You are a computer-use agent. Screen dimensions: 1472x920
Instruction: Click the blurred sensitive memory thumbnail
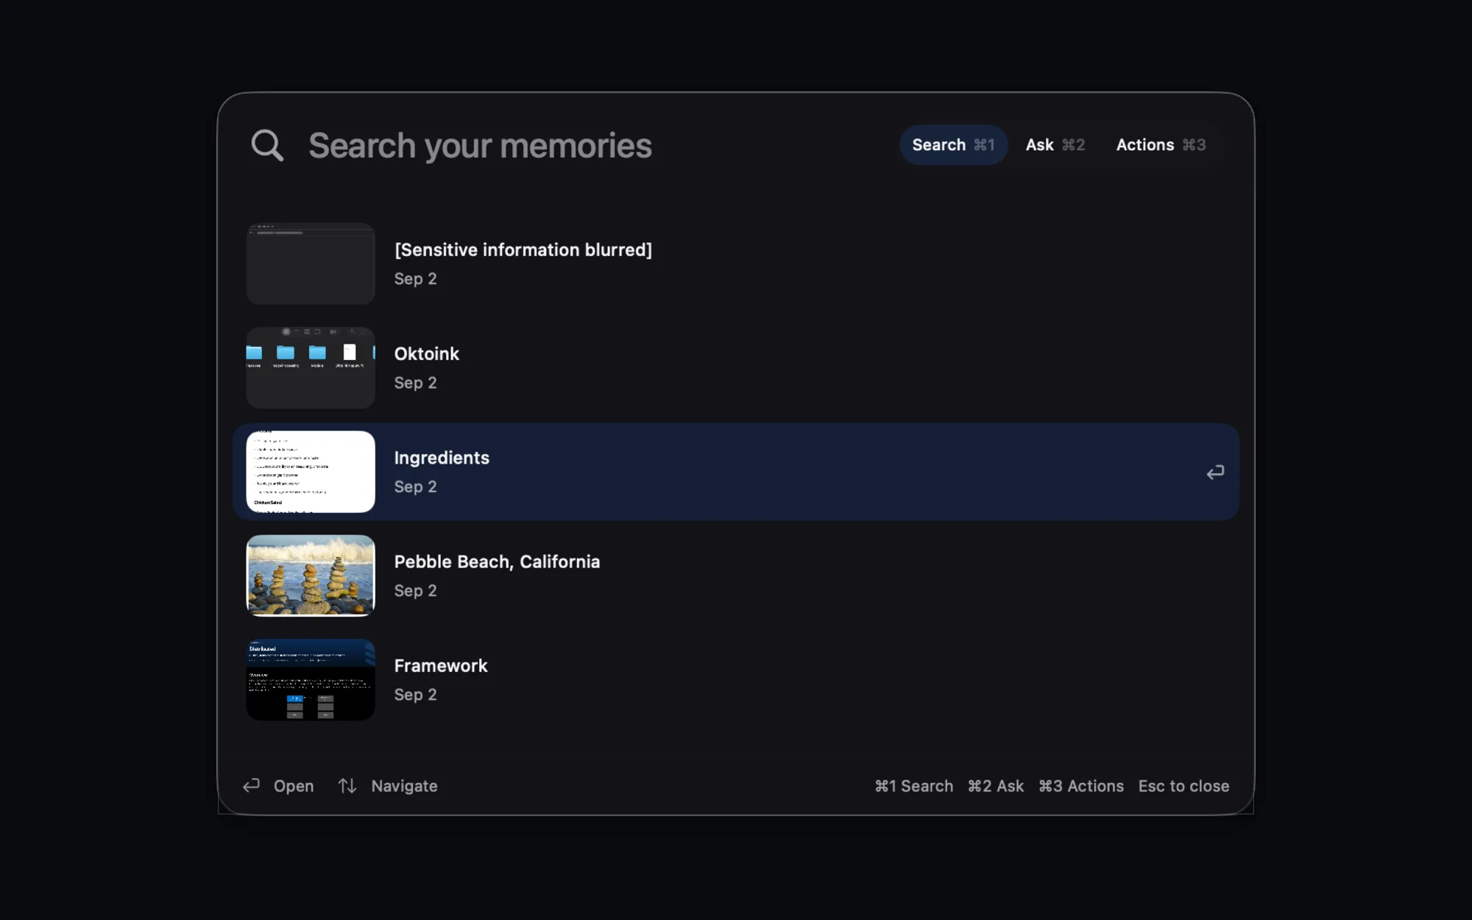(311, 263)
